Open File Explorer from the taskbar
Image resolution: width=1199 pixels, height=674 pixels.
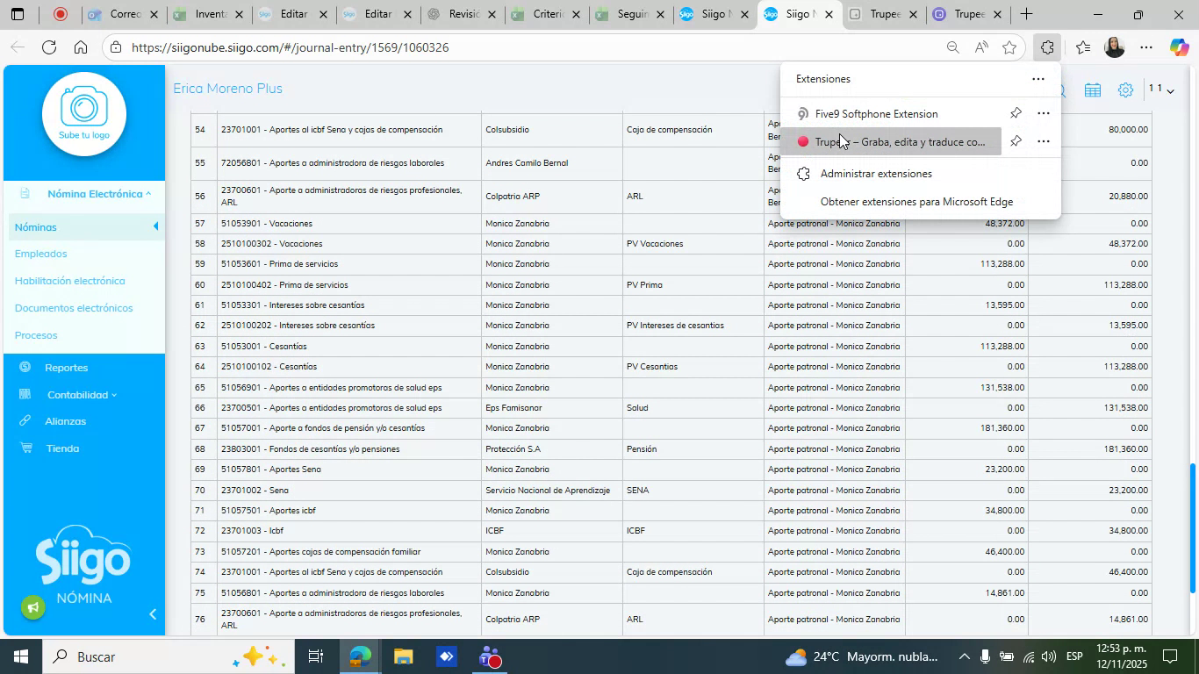click(403, 656)
